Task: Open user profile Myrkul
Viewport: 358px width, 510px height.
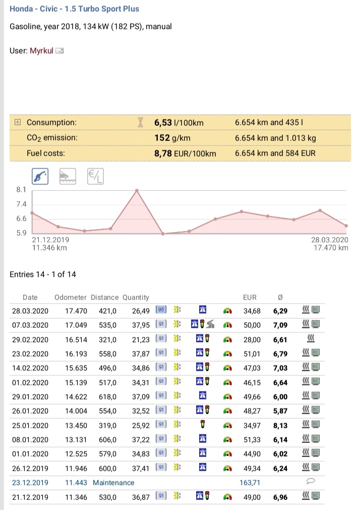Action: [x=41, y=50]
